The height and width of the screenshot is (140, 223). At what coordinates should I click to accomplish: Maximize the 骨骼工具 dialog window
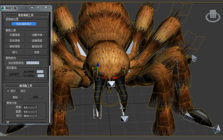[x=38, y=7]
